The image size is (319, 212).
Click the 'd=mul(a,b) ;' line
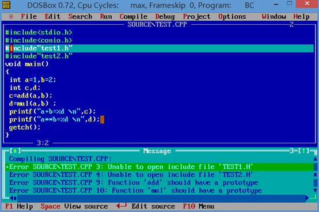(x=33, y=104)
